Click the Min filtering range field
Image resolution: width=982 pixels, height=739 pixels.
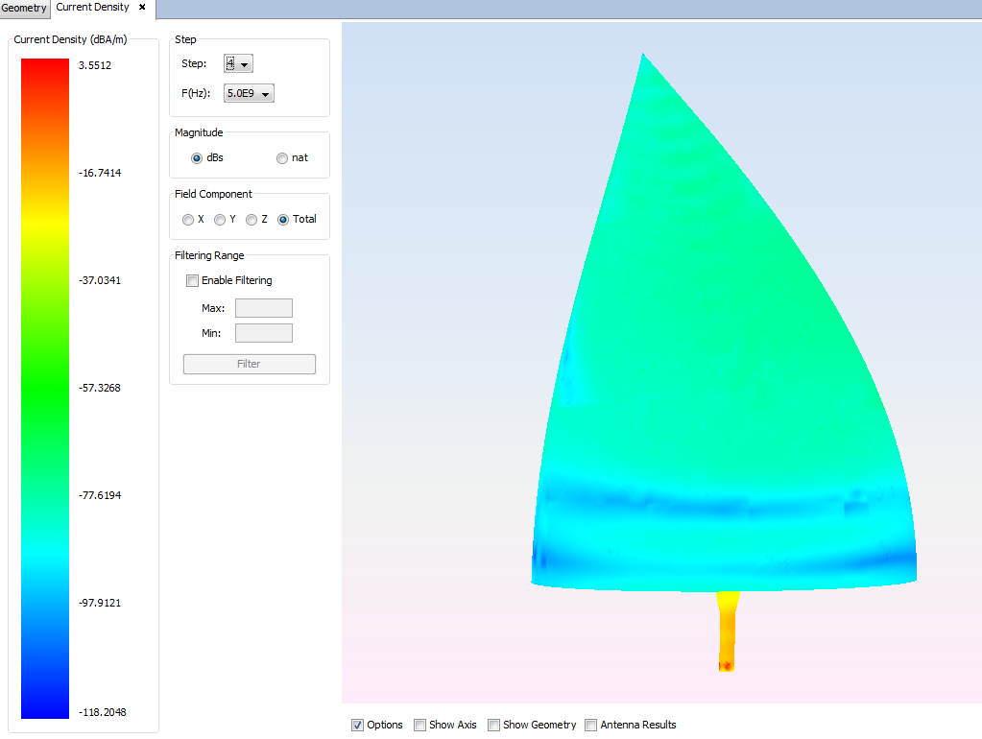point(263,333)
